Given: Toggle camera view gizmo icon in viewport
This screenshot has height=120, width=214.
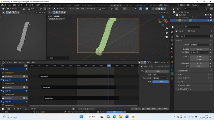Looking at the screenshot, I should click(x=166, y=37).
